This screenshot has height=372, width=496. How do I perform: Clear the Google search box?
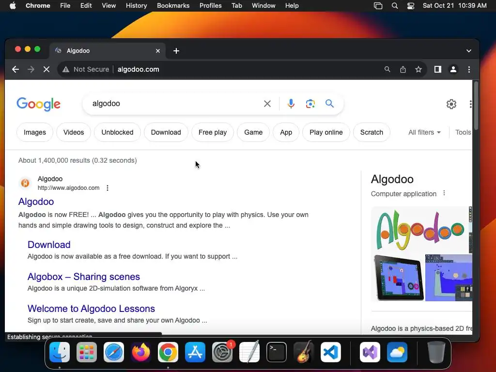tap(267, 104)
